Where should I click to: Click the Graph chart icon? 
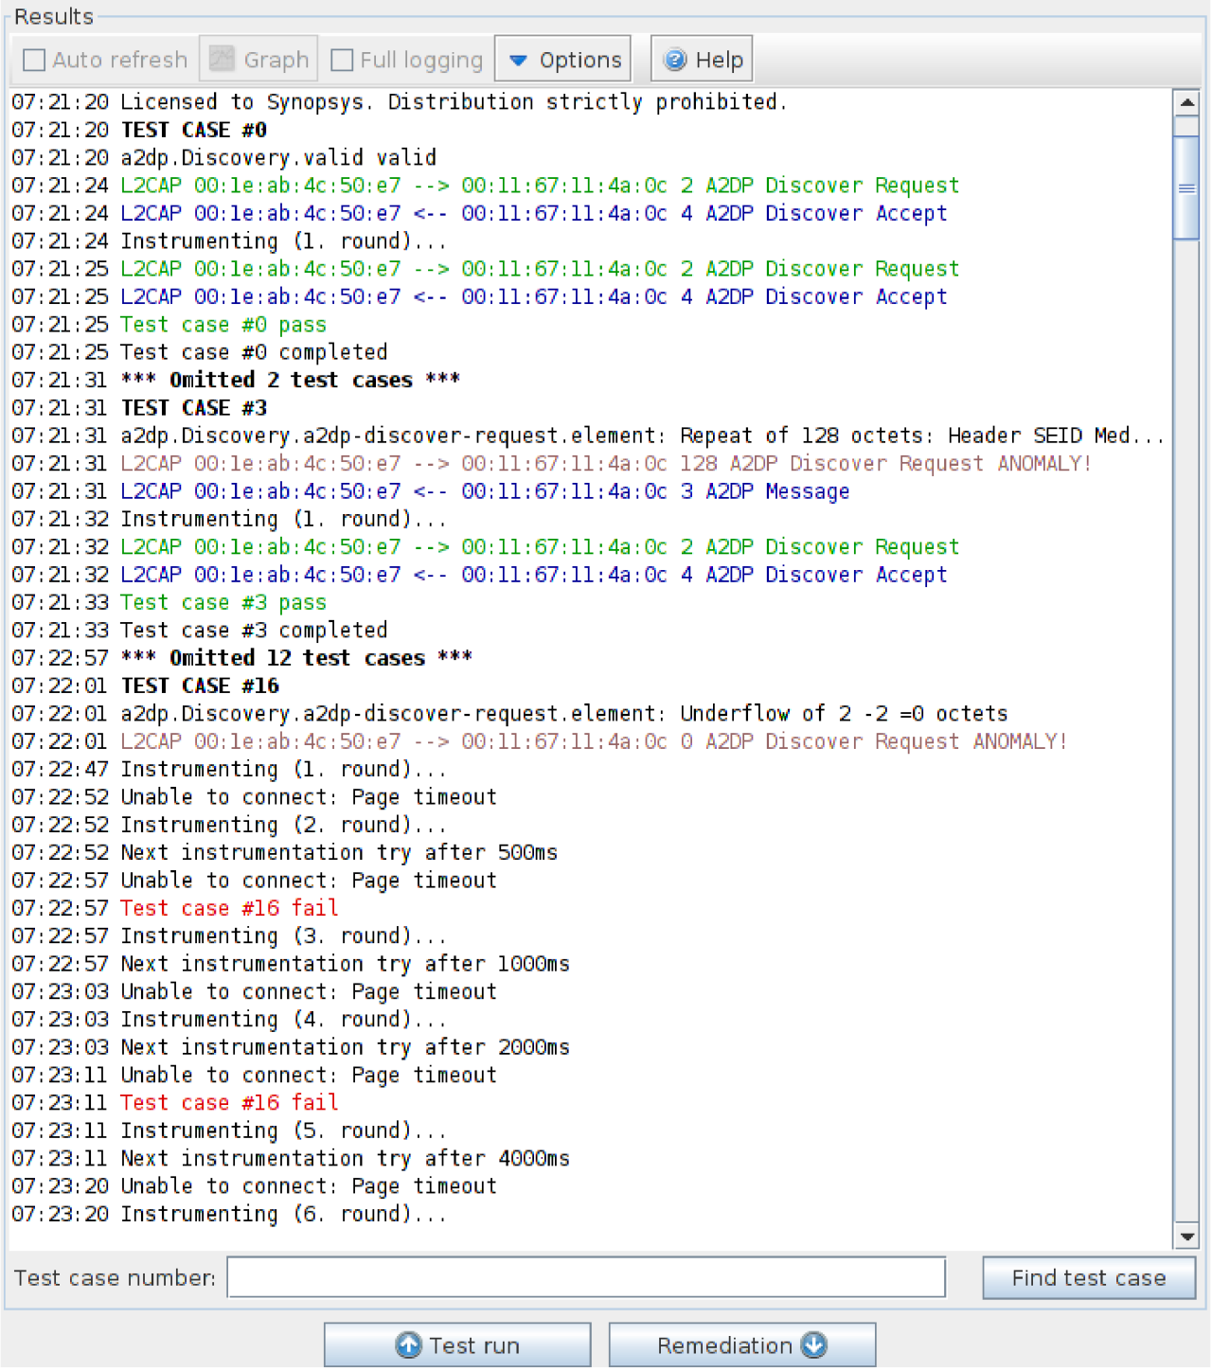click(222, 60)
